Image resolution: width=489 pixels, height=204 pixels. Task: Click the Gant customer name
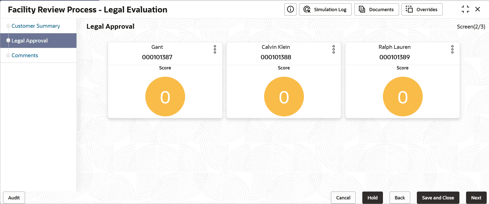pos(157,47)
